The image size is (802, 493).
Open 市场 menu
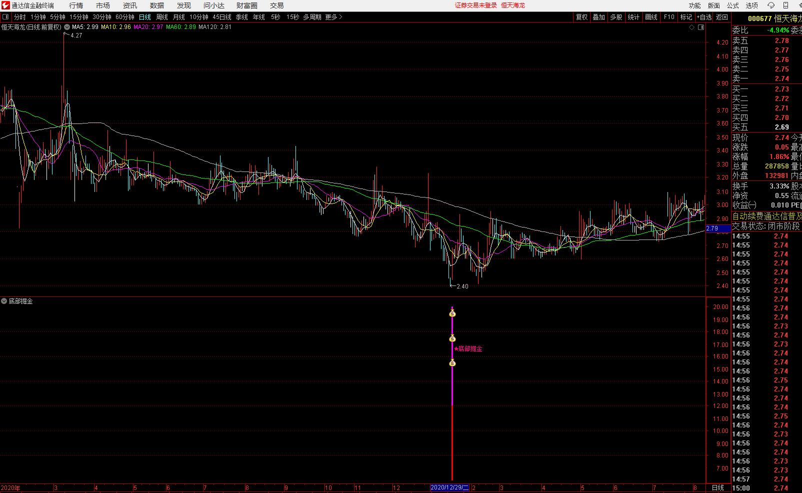tap(103, 5)
